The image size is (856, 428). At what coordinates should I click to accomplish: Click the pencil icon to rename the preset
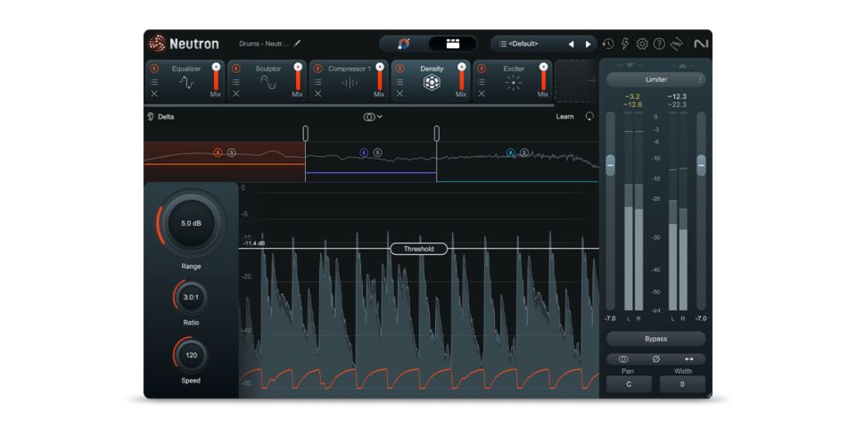(298, 44)
